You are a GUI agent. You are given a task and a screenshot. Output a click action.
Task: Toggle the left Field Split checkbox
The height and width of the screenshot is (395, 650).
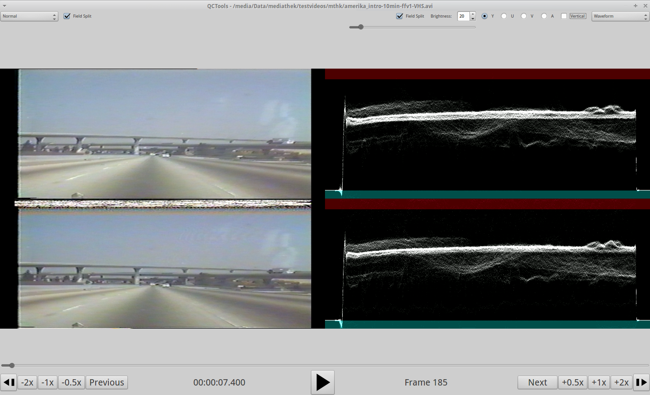(x=67, y=16)
